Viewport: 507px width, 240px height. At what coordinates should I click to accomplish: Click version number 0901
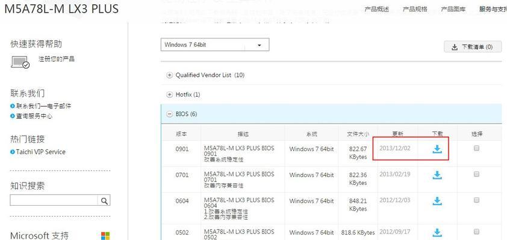pyautogui.click(x=182, y=149)
